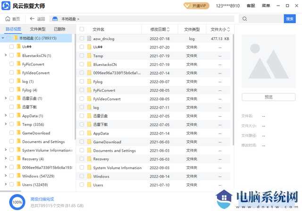Image resolution: width=302 pixels, height=211 pixels.
Task: Open the 客服 support menu
Action: pos(251,6)
